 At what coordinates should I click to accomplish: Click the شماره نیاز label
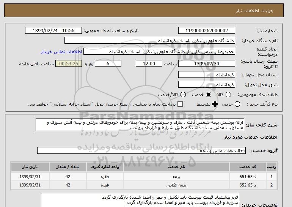click(x=267, y=31)
